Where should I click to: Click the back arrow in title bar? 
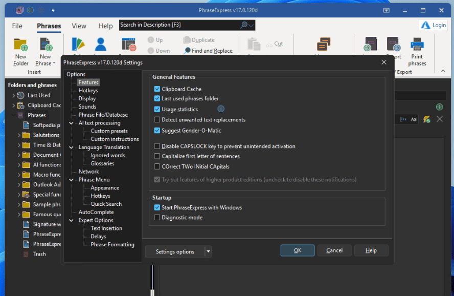click(x=30, y=10)
